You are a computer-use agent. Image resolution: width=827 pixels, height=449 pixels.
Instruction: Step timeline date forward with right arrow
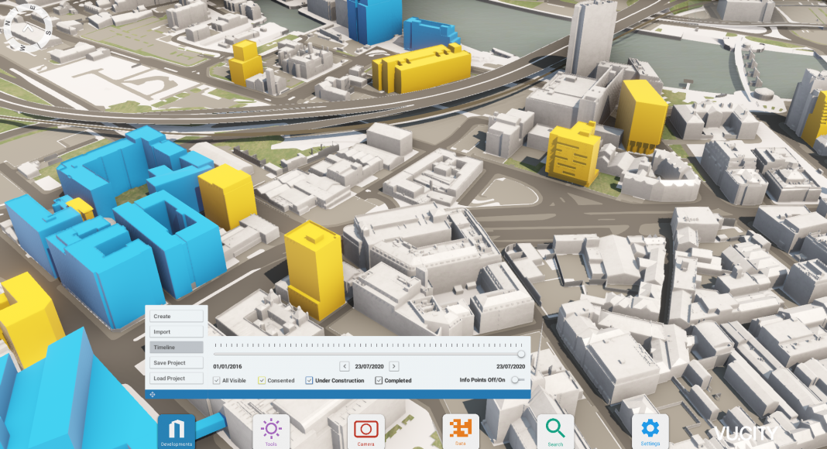[x=394, y=366]
